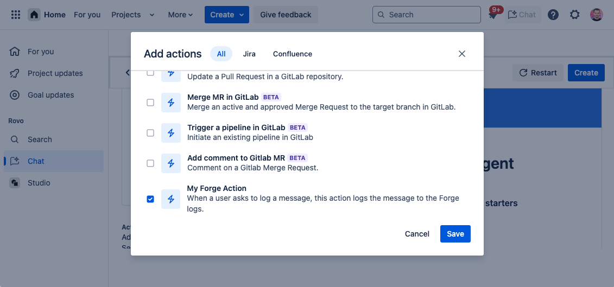
Task: Open the help question mark icon
Action: tap(553, 15)
